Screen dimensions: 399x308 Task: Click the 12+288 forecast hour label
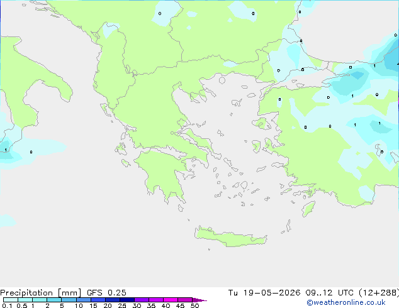tap(379, 293)
